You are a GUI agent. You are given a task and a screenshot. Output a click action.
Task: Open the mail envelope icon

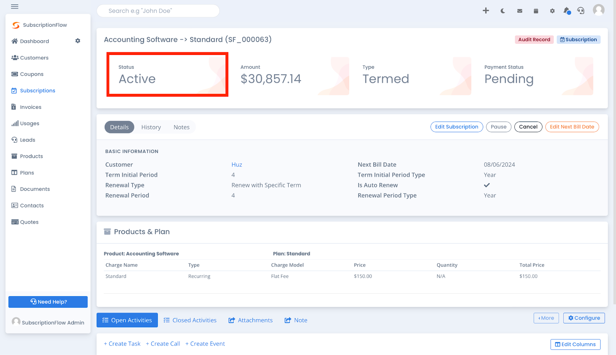[x=520, y=11]
